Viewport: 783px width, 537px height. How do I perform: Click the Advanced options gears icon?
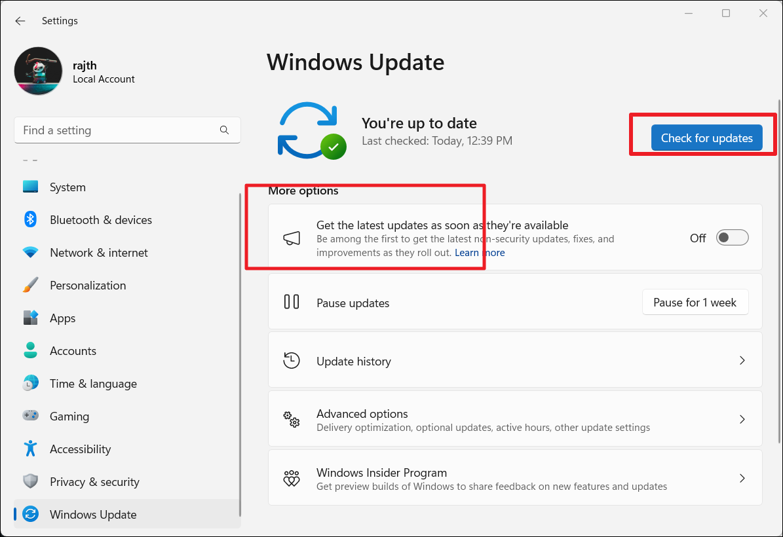click(x=292, y=419)
